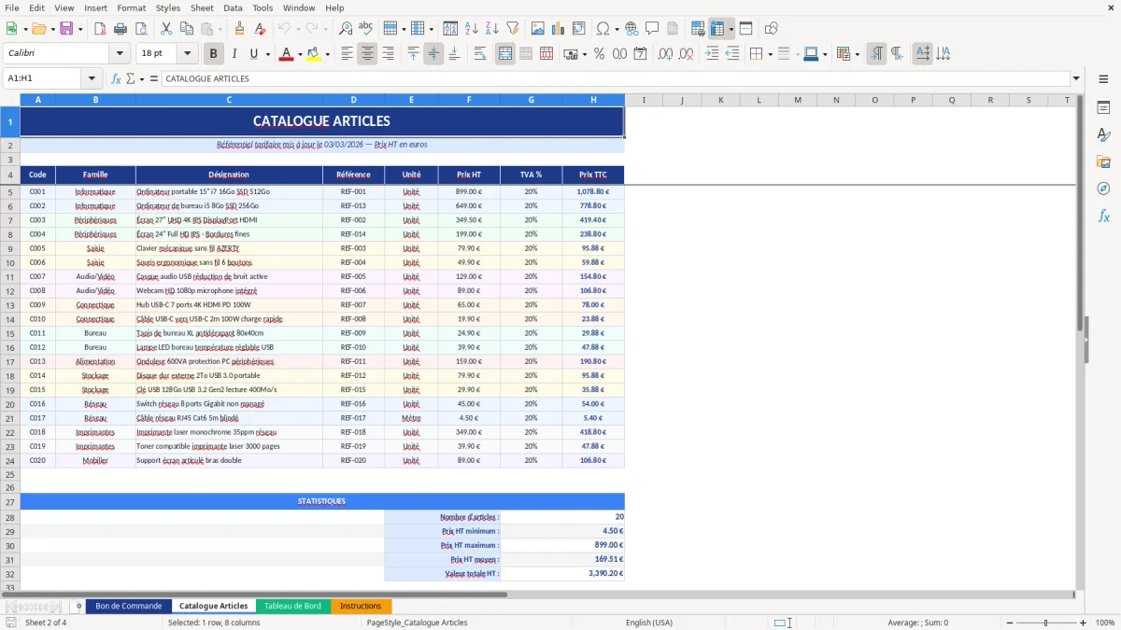1121x630 pixels.
Task: Open the font name dropdown
Action: 120,53
